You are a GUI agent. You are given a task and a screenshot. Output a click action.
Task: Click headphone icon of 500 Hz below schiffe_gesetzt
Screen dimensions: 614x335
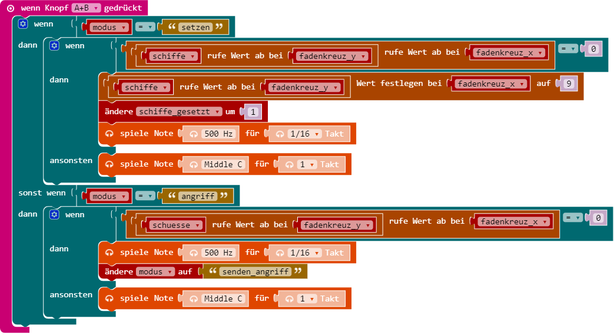[x=193, y=134]
